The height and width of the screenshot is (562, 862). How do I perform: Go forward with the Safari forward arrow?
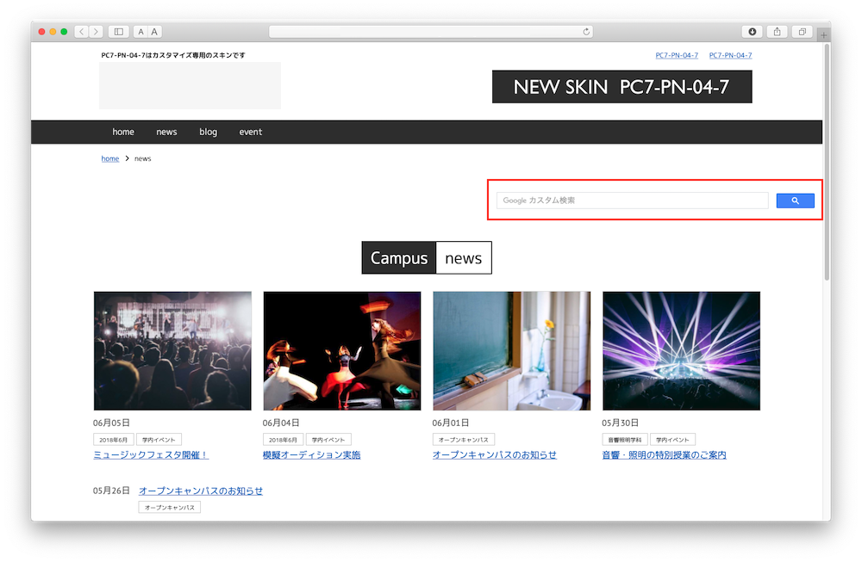coord(96,32)
